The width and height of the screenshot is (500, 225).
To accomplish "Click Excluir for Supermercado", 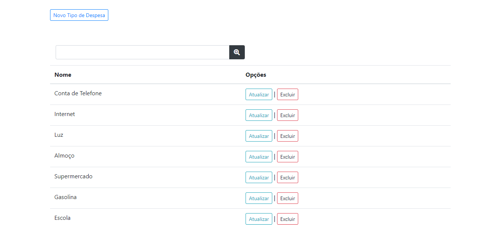I will pos(287,177).
